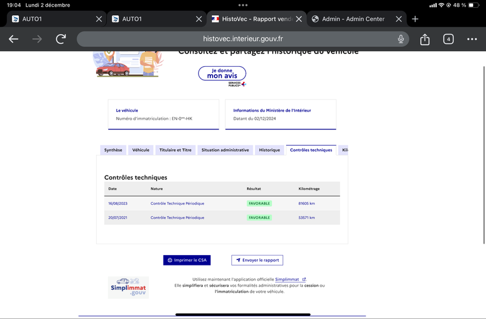Go back with the browser back arrow

pyautogui.click(x=13, y=39)
